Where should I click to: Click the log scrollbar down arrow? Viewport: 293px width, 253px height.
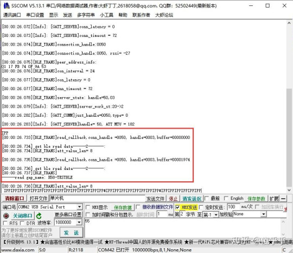(x=289, y=190)
